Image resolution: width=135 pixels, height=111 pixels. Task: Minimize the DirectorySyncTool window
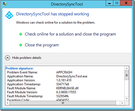[x=110, y=3]
